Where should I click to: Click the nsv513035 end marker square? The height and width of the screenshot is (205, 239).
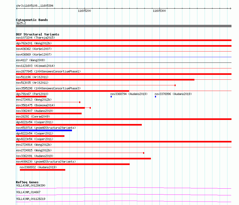pyautogui.click(x=175, y=85)
